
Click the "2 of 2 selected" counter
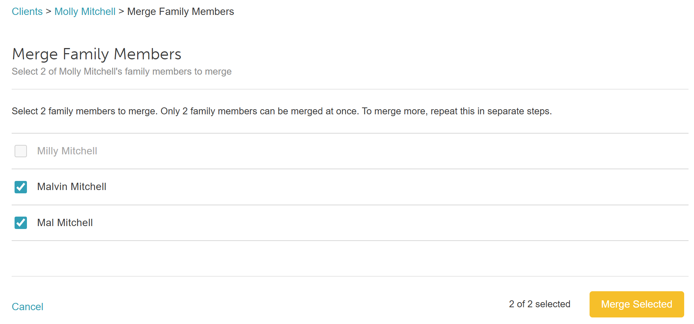pos(539,304)
